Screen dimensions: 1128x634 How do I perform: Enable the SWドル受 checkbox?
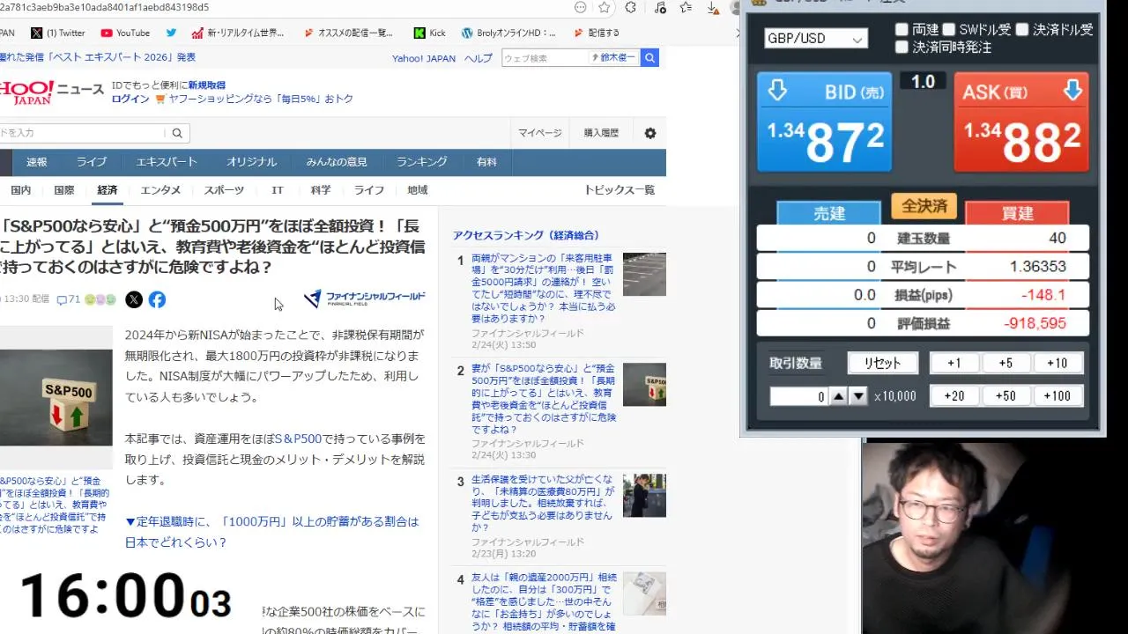point(949,29)
